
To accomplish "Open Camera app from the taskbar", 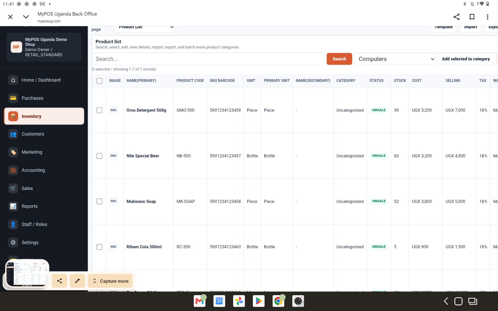I will point(298,301).
